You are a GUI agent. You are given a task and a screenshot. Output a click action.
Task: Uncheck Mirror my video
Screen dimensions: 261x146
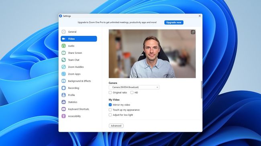click(110, 105)
